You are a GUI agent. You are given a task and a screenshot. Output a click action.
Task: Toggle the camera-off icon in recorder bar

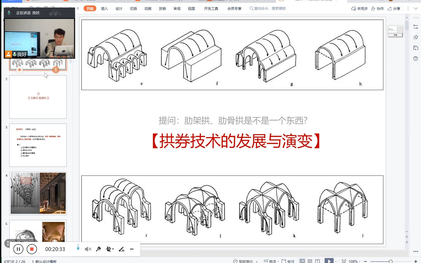(x=108, y=249)
